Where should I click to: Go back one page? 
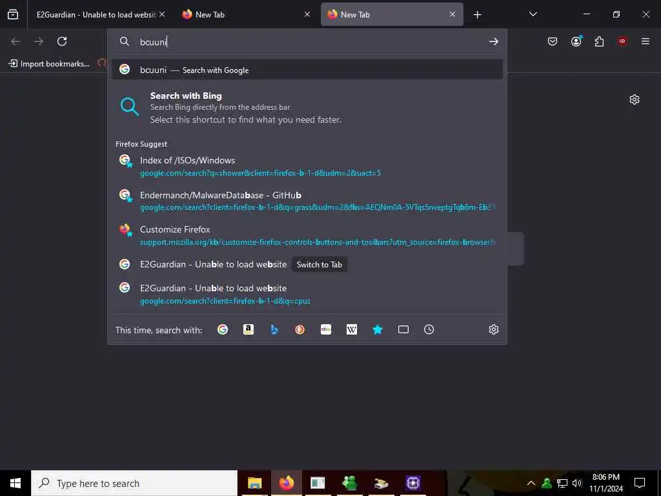point(15,41)
